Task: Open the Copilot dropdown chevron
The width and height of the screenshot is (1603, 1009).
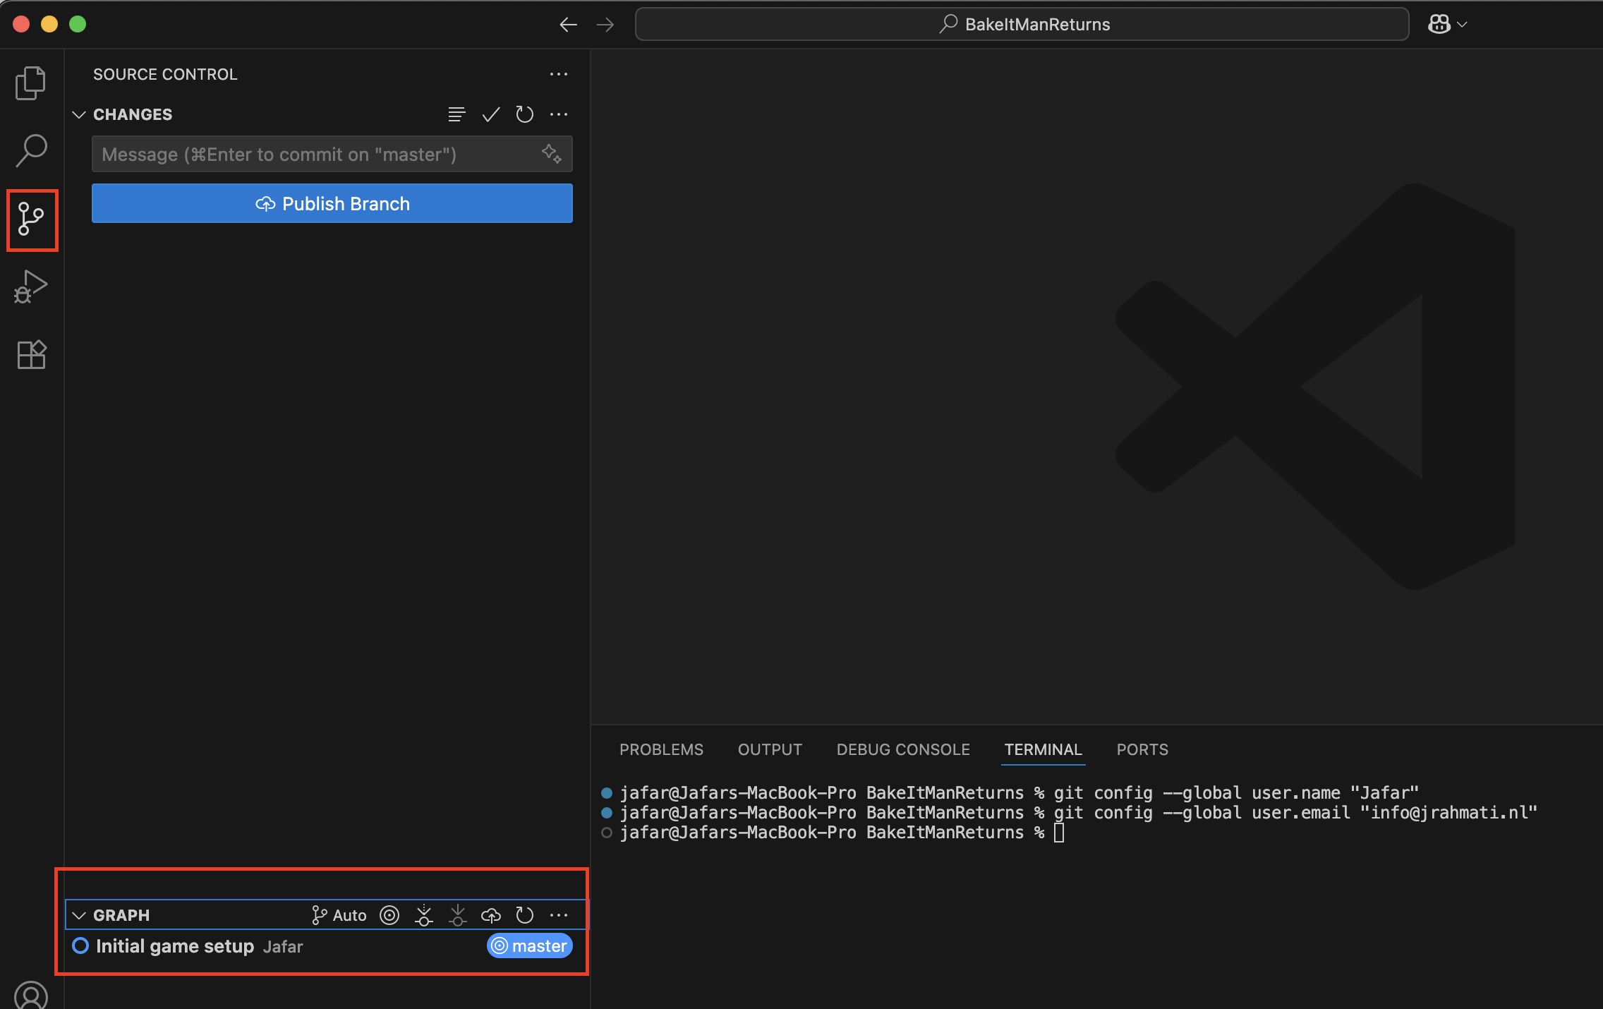Action: click(x=1463, y=24)
